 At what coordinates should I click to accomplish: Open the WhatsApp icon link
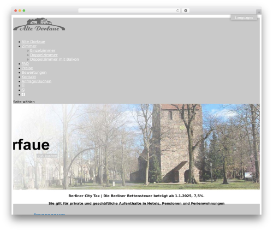tap(23, 90)
